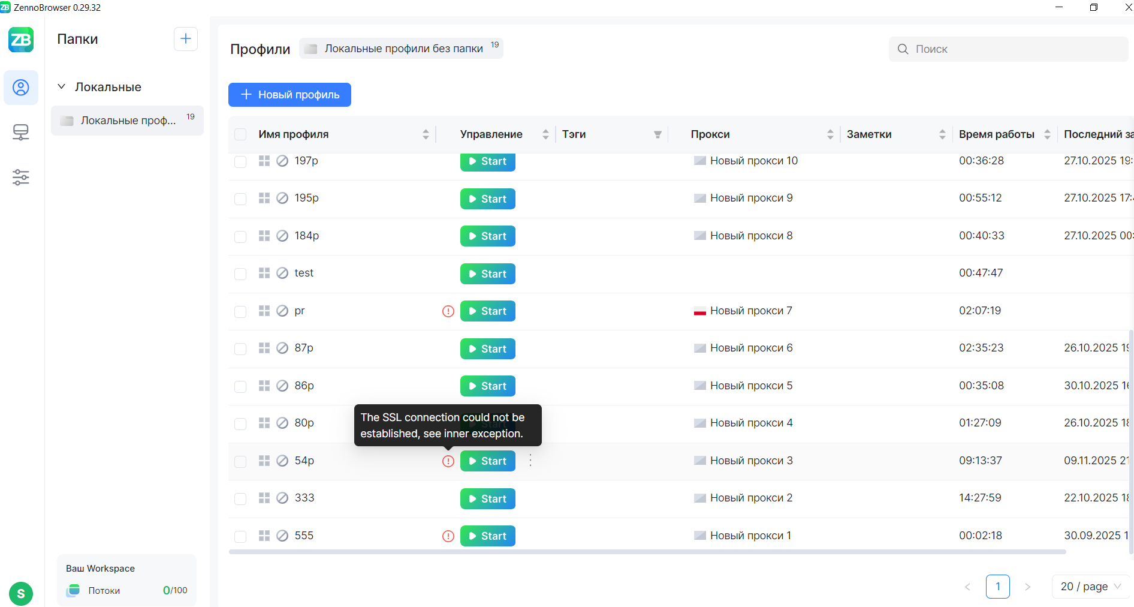Filter by tags using the funnel icon
The width and height of the screenshot is (1134, 607).
click(658, 134)
